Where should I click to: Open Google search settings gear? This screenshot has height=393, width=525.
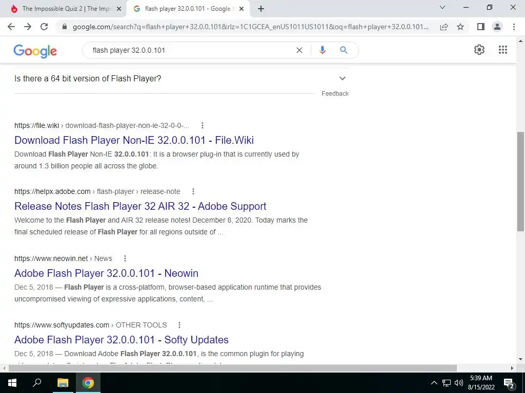click(479, 50)
